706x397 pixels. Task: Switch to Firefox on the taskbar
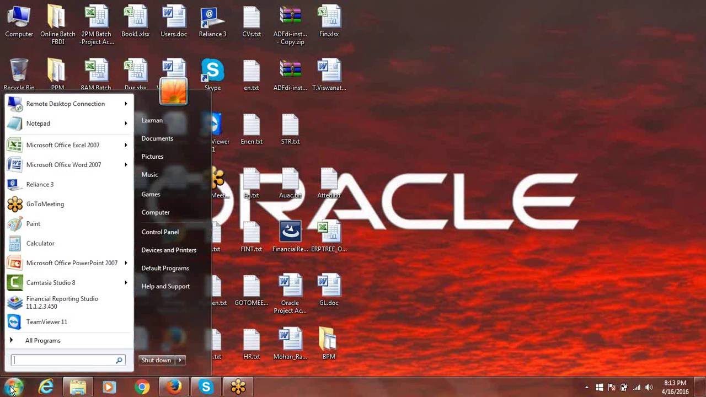(x=174, y=387)
